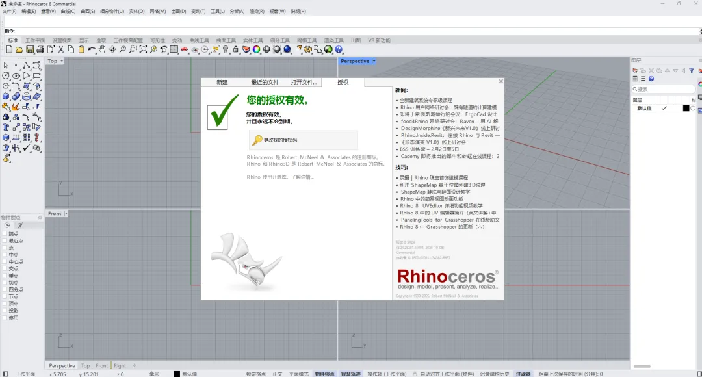Screen dimensions: 702x377
Task: Switch to the 新建 tab in splash dialog
Action: pyautogui.click(x=222, y=83)
